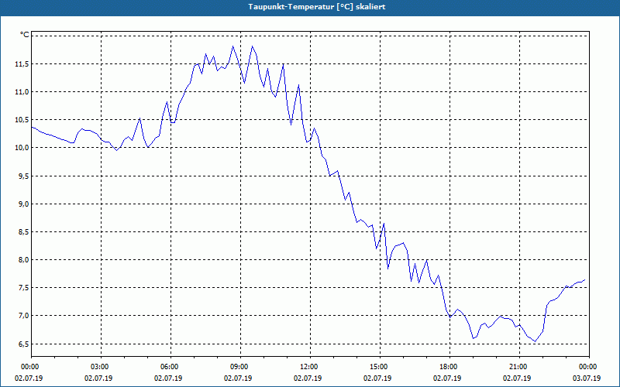
Task: Click the "6,5" y-axis value
Action: (23, 344)
